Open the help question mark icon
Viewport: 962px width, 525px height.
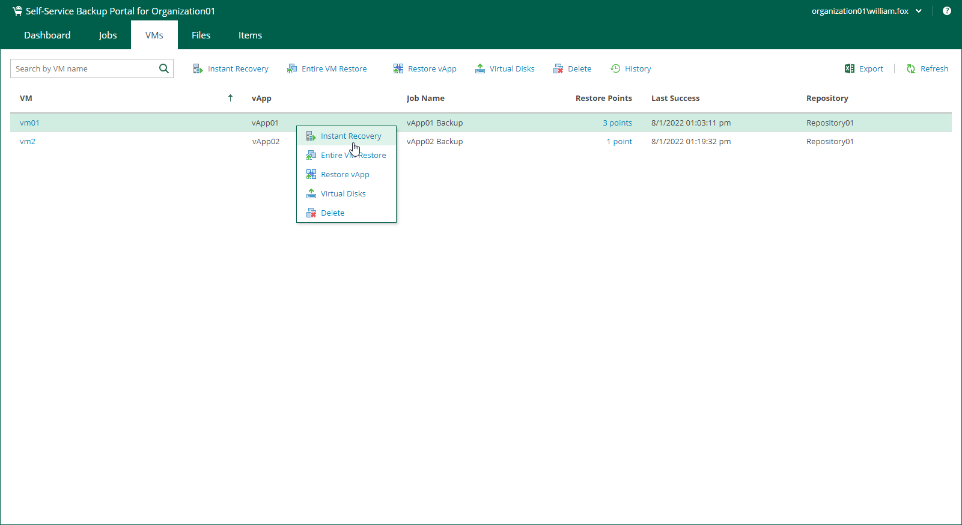point(947,11)
